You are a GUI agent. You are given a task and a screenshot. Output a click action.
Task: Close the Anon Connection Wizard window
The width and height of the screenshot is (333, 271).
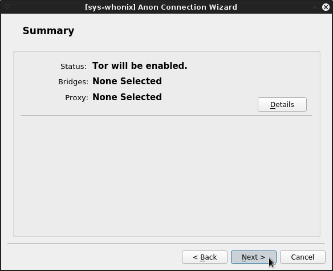[326, 7]
